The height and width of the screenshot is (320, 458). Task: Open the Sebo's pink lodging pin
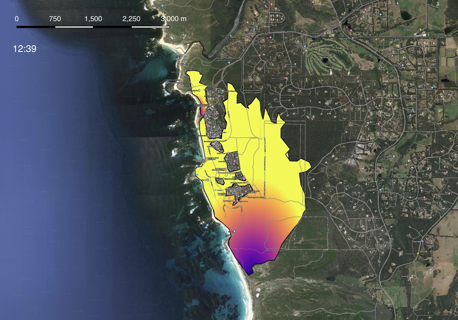tap(246, 191)
